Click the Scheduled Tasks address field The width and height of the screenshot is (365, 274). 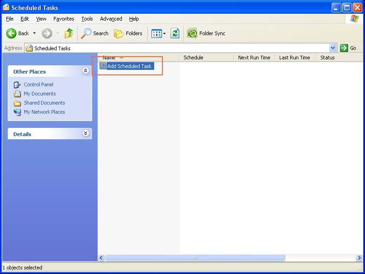point(177,48)
